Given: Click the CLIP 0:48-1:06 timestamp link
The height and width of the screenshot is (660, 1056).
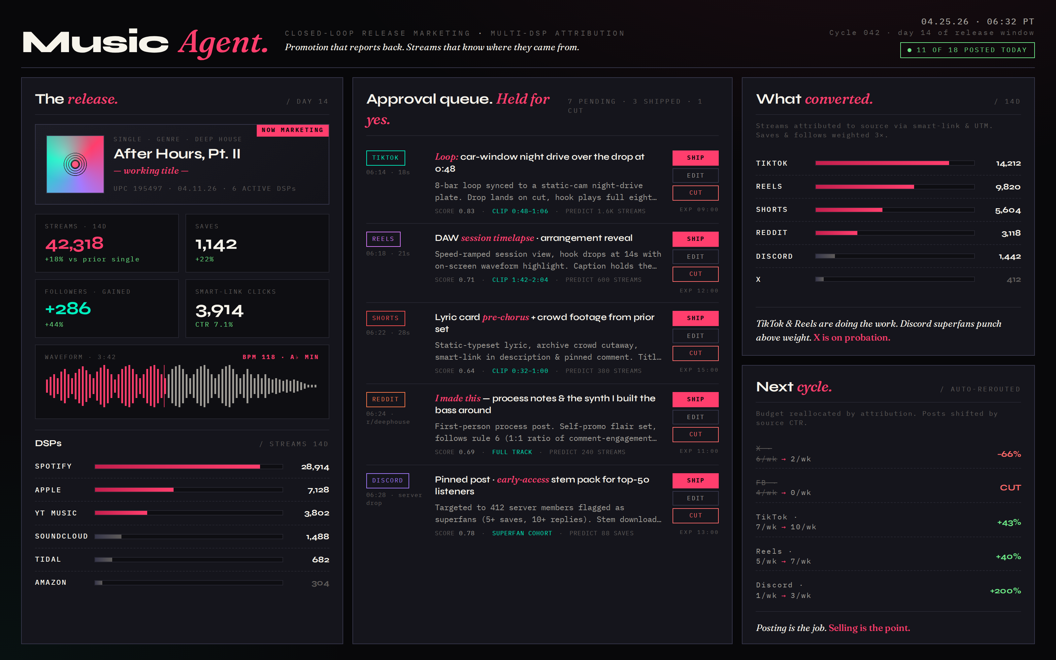Looking at the screenshot, I should (521, 211).
